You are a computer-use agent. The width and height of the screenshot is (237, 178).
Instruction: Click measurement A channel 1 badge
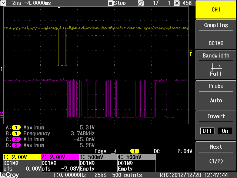(x=16, y=128)
